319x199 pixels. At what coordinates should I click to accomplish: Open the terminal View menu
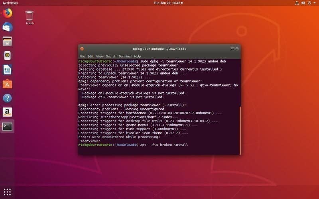coord(100,56)
